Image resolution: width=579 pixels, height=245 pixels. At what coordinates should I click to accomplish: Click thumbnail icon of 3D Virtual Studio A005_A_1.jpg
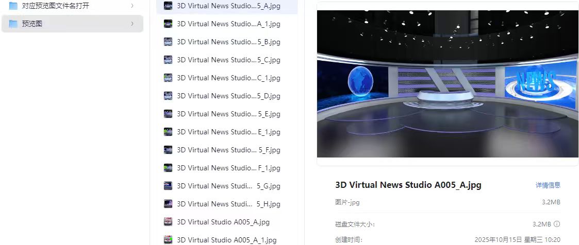[x=168, y=240]
